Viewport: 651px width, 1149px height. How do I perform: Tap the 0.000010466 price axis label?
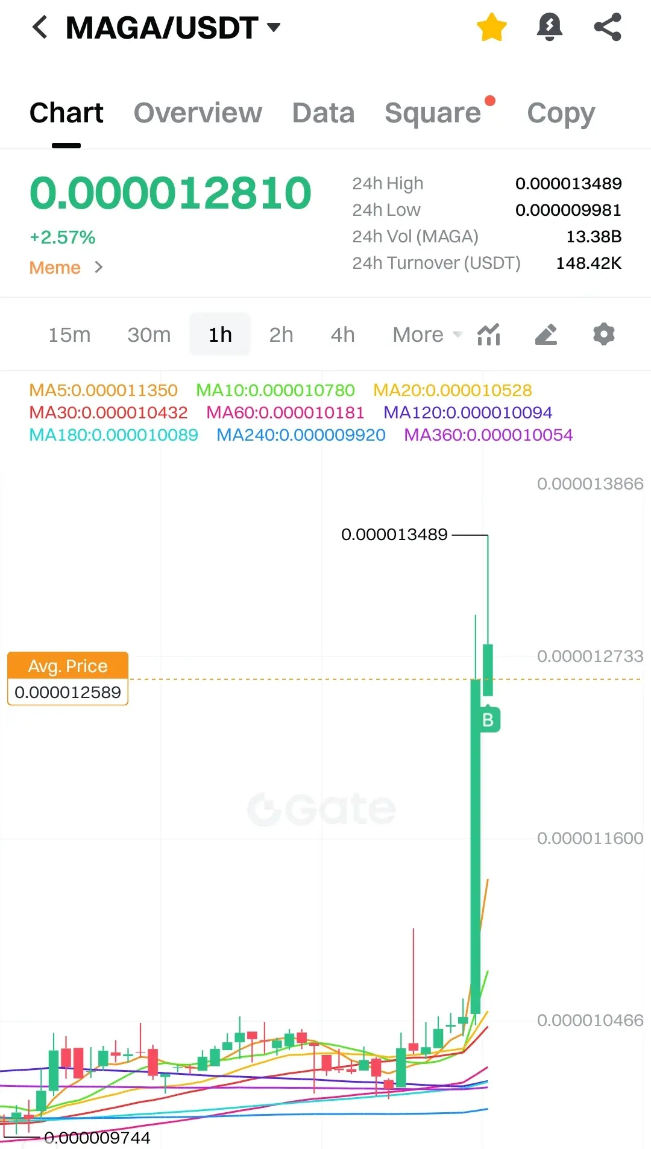[x=590, y=1021]
